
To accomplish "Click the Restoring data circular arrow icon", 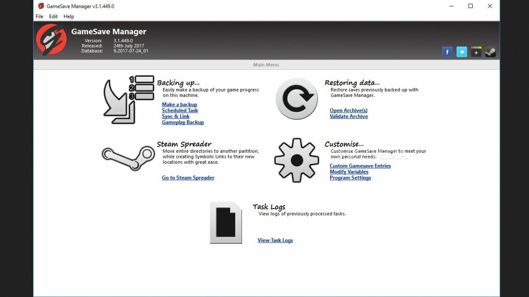I will click(296, 99).
